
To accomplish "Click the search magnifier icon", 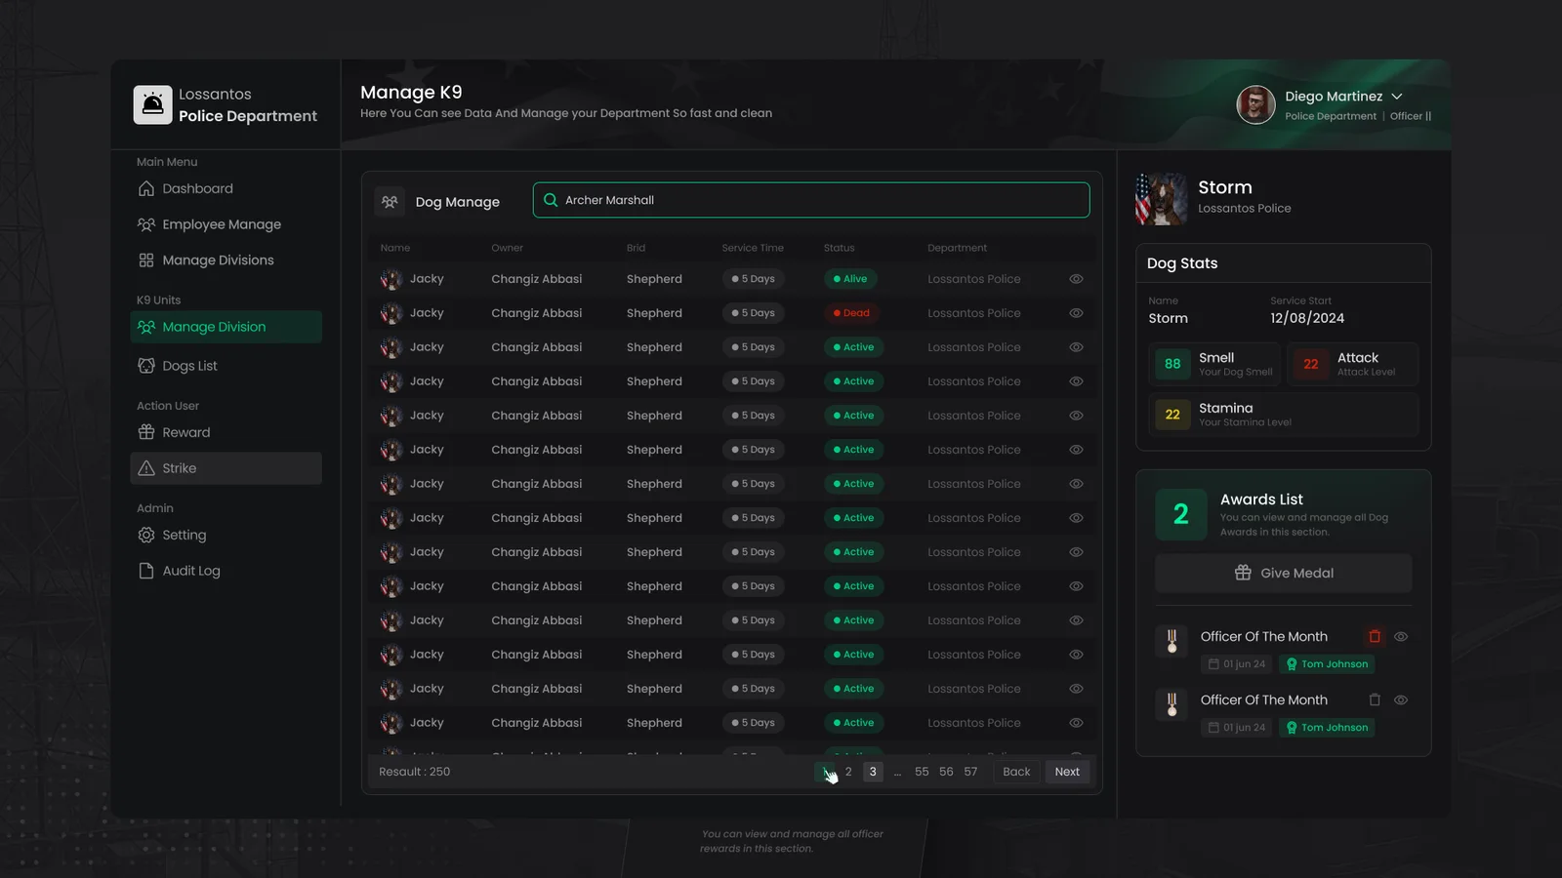I will (x=551, y=200).
